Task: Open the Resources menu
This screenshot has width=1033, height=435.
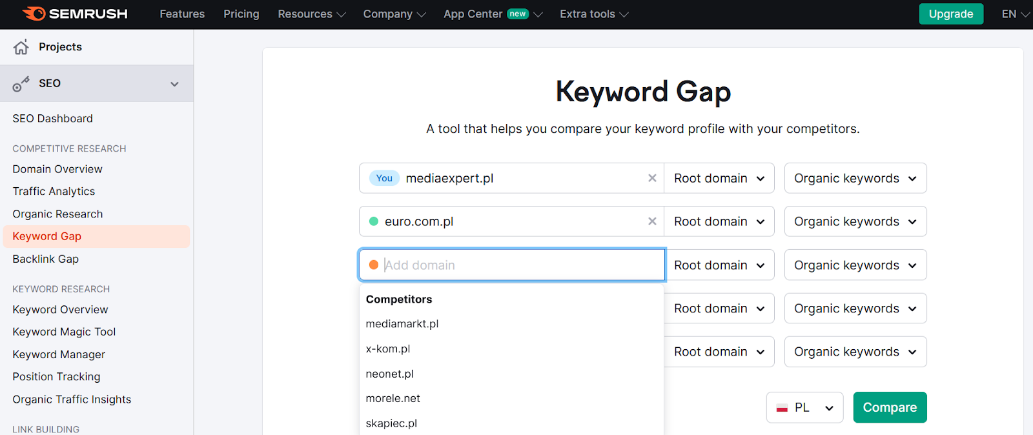Action: tap(312, 14)
